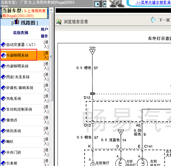Enter 充电系统 via [进入]
The height and width of the screenshot is (166, 171).
46,98
